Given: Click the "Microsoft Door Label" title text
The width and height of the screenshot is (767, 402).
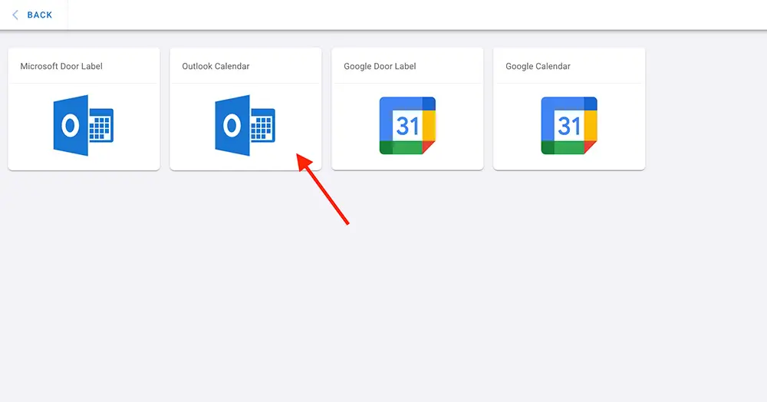Looking at the screenshot, I should pos(61,66).
